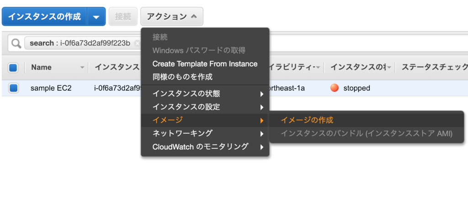The width and height of the screenshot is (468, 221).
Task: Click the ステータスチェック column header
Action: pos(435,68)
